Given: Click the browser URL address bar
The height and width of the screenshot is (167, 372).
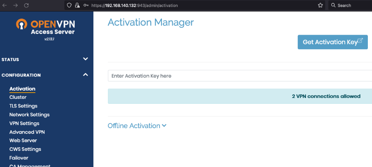Looking at the screenshot, I should 199,5.
